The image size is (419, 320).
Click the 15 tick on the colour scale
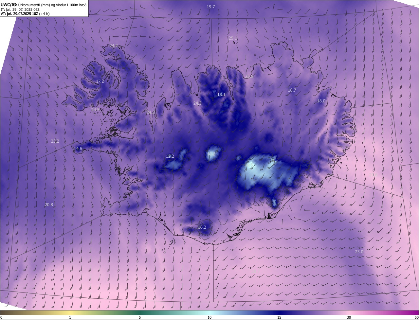coord(279,318)
